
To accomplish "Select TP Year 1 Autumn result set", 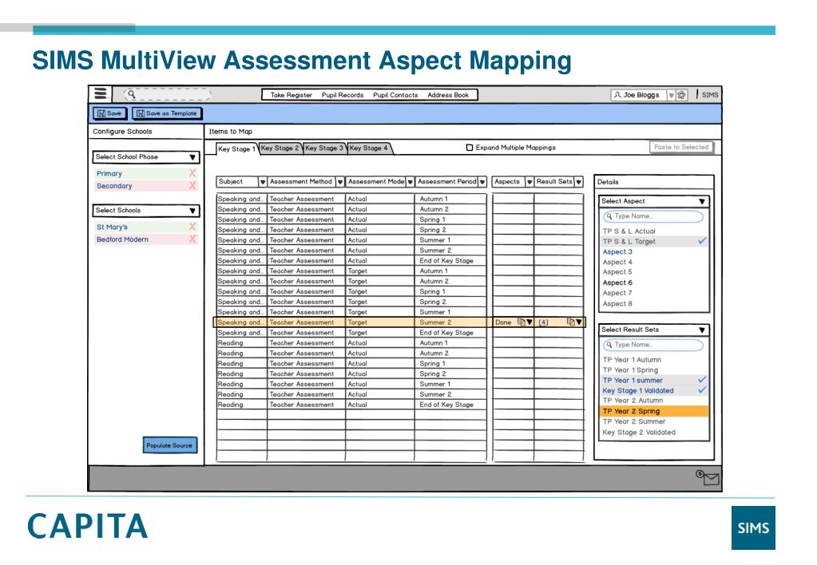I will (x=632, y=360).
